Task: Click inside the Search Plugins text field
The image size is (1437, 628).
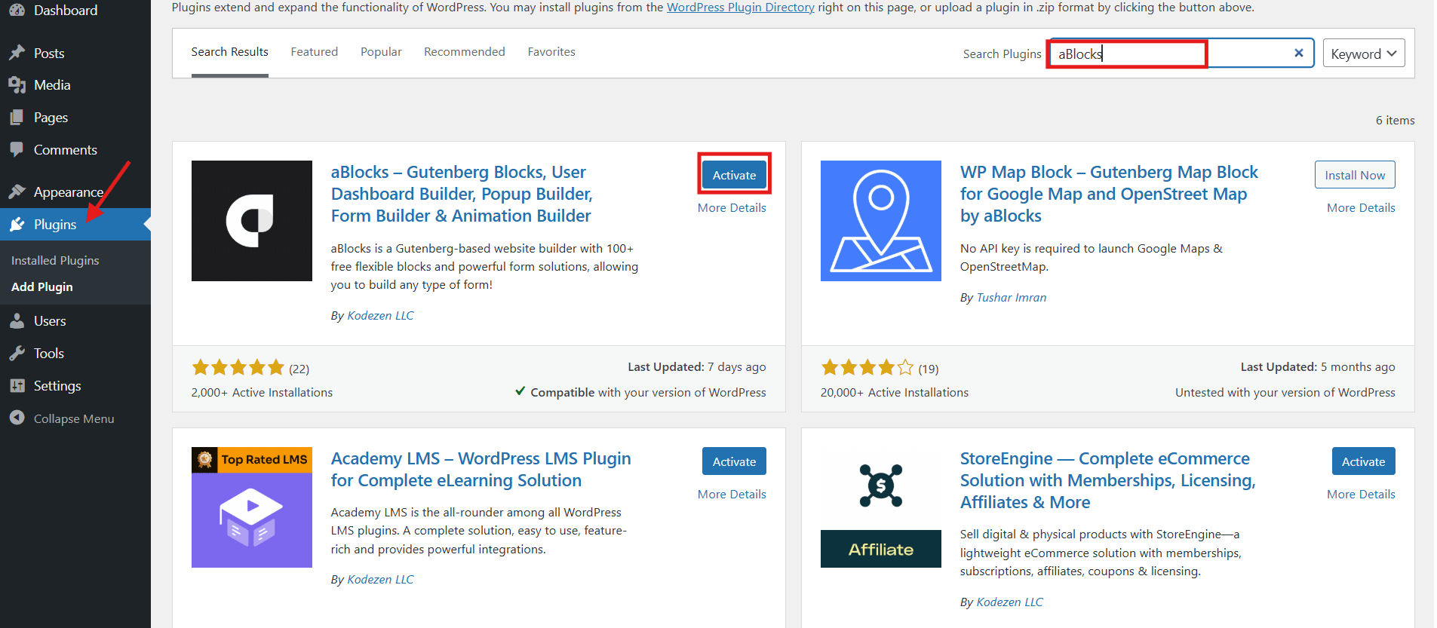Action: click(x=1169, y=54)
